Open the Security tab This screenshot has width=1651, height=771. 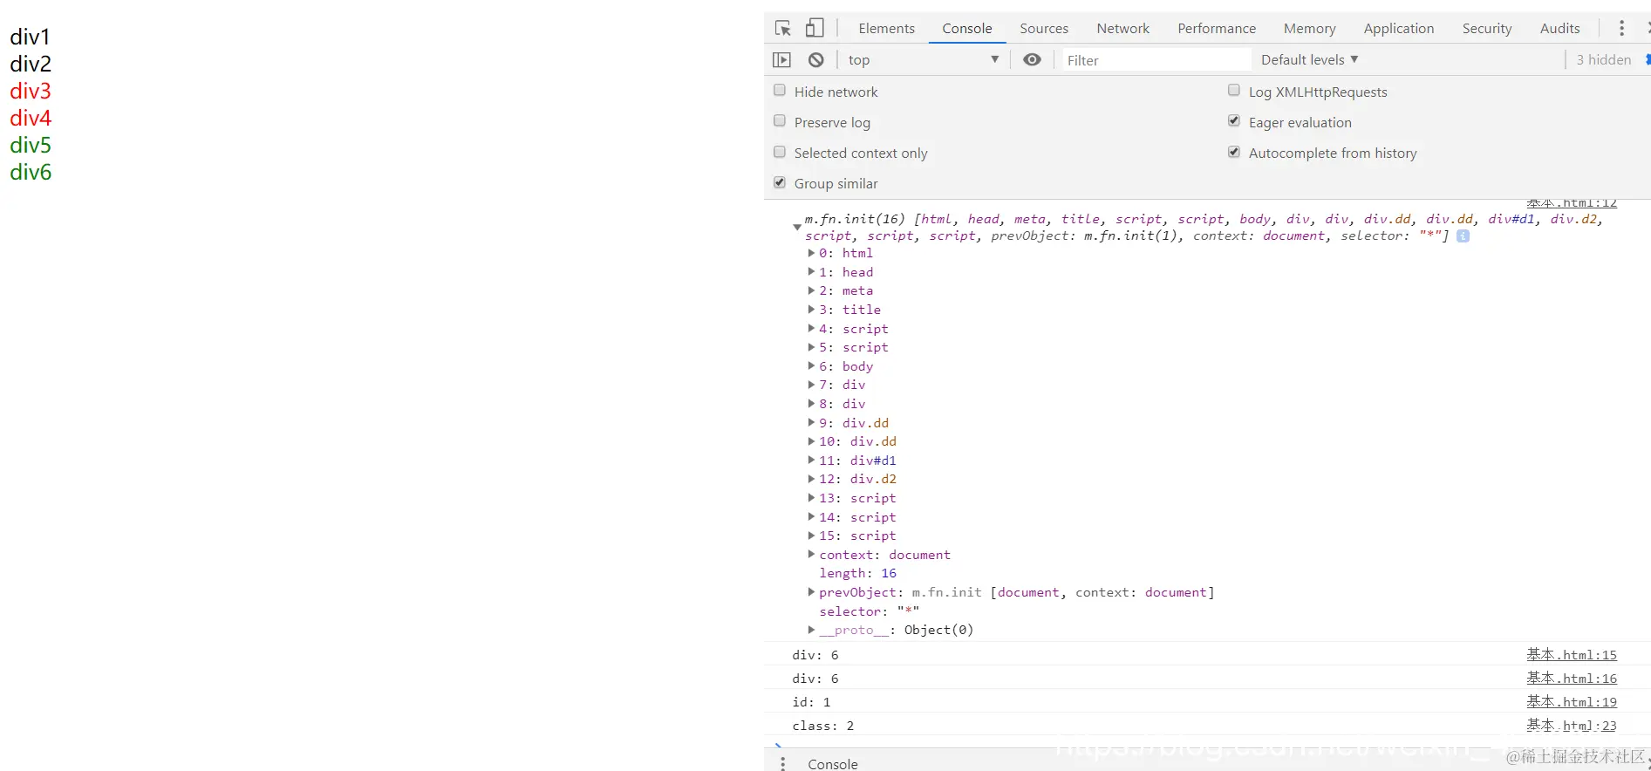point(1487,28)
